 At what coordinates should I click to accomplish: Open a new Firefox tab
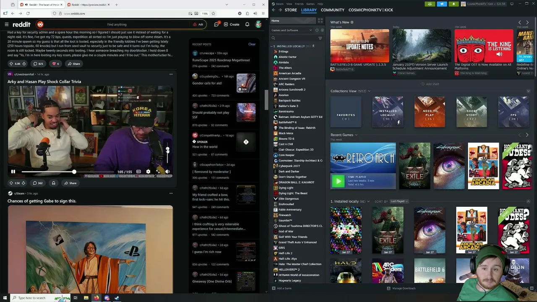click(116, 5)
